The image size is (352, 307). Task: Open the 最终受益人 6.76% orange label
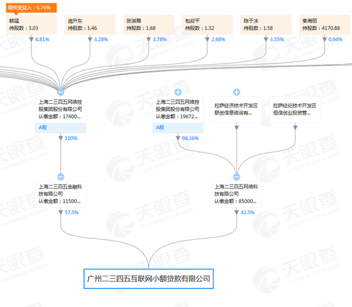point(31,8)
